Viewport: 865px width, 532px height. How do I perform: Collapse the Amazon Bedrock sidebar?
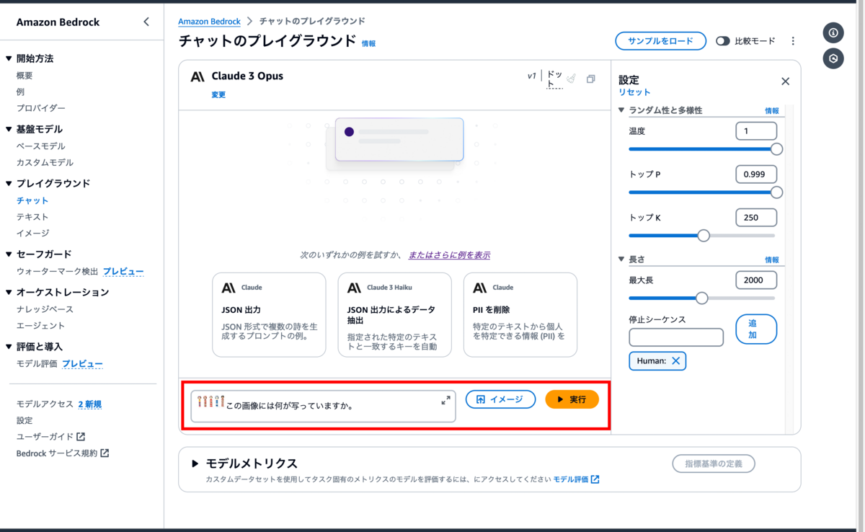146,22
